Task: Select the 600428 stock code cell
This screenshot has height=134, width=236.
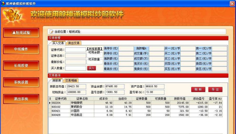Action: (61, 115)
